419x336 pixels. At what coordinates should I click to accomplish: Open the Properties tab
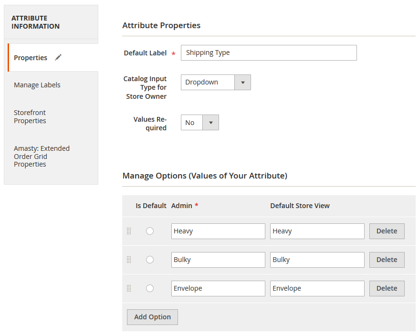[x=31, y=58]
